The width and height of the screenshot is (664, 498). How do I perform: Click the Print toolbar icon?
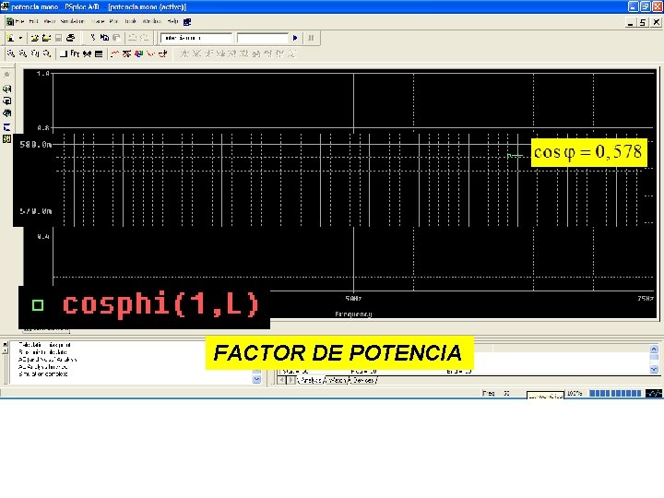pyautogui.click(x=71, y=38)
